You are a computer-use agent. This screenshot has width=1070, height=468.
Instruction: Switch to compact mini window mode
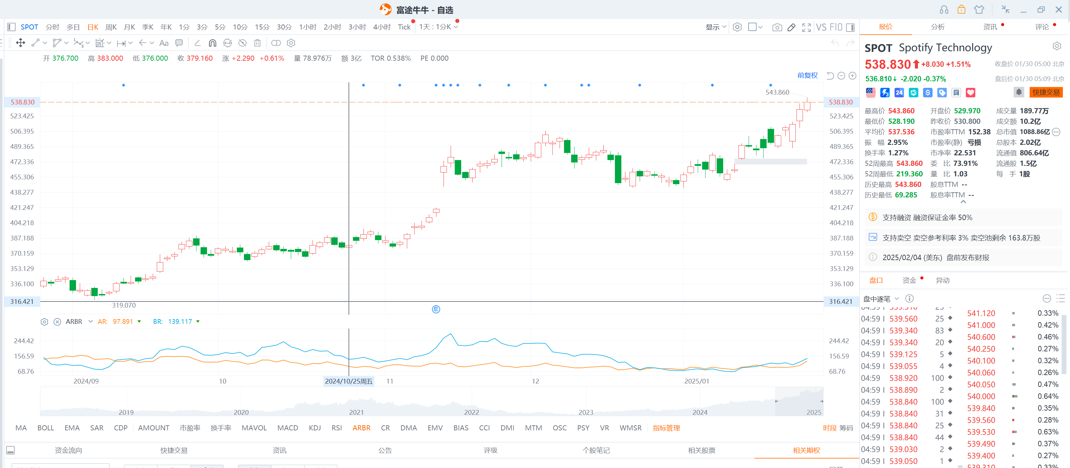click(x=1005, y=9)
